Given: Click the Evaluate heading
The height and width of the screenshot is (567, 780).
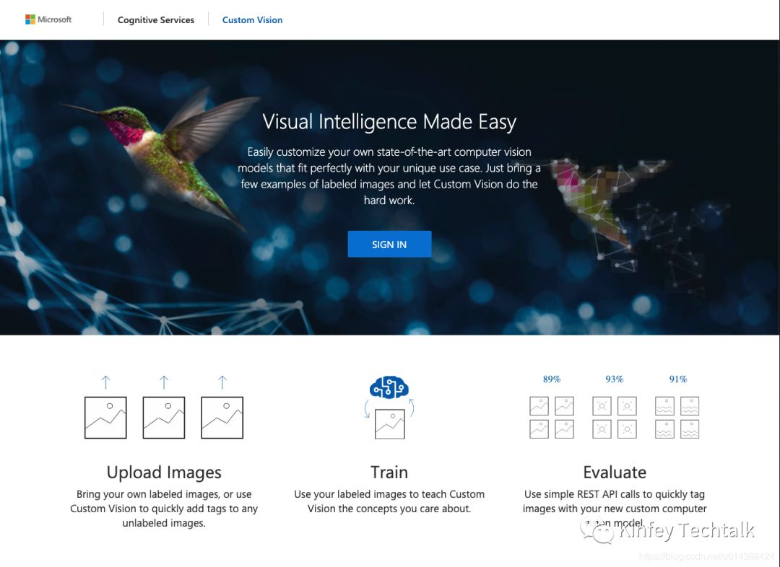Looking at the screenshot, I should pos(615,472).
